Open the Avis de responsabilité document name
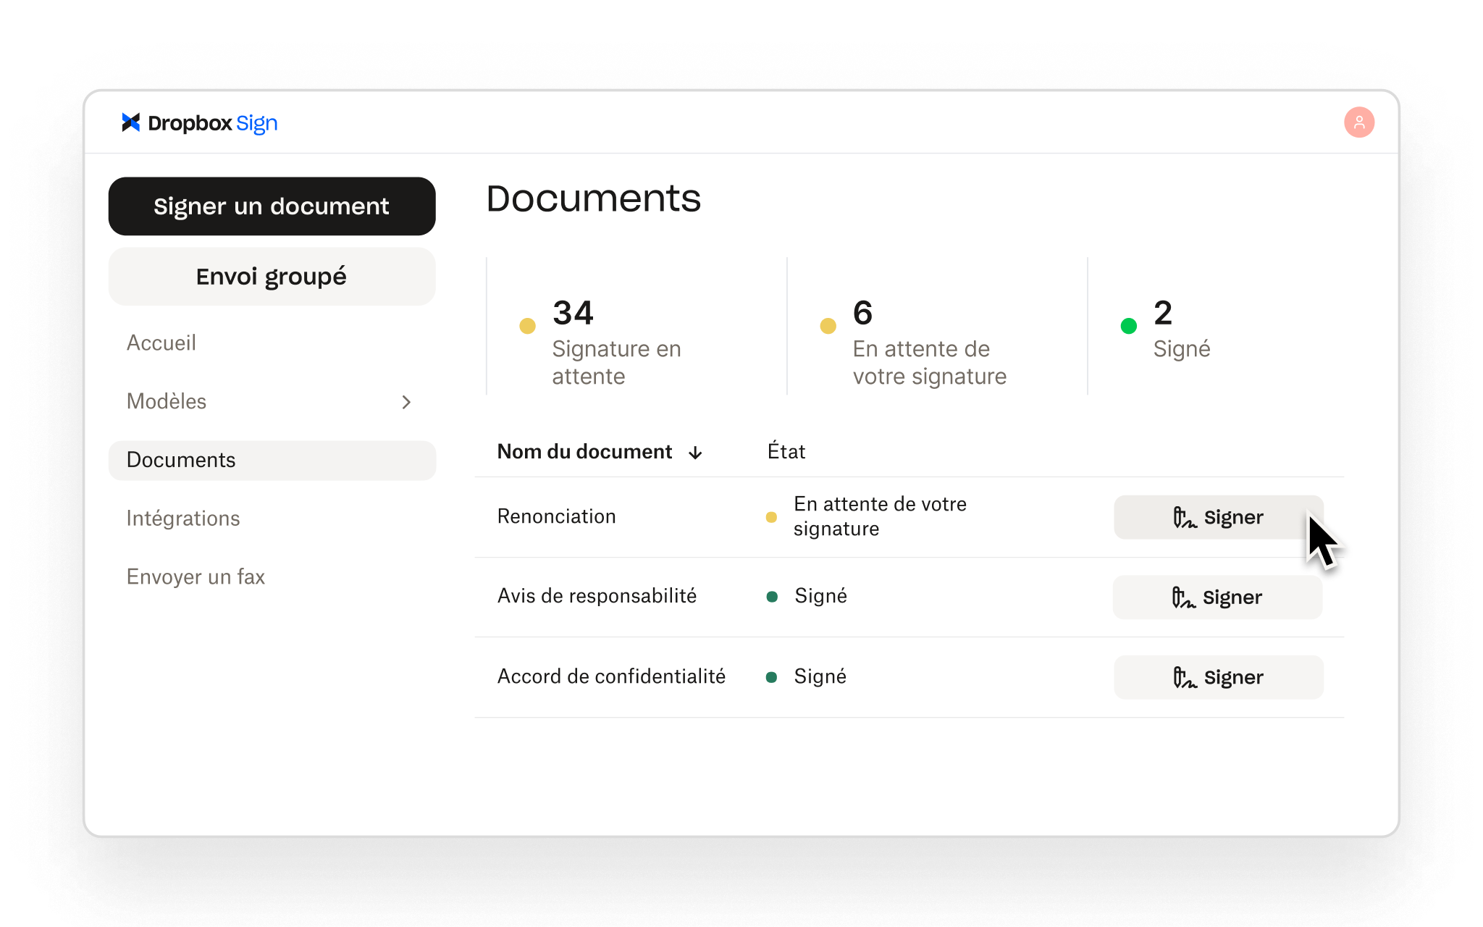The image size is (1483, 927). pos(597,596)
